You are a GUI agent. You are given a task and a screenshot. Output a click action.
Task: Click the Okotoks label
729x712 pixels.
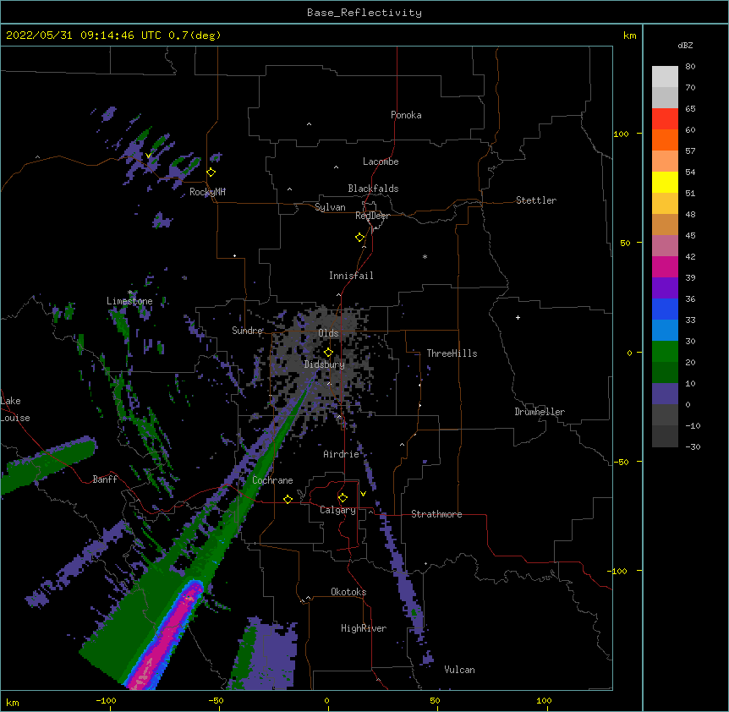(348, 592)
